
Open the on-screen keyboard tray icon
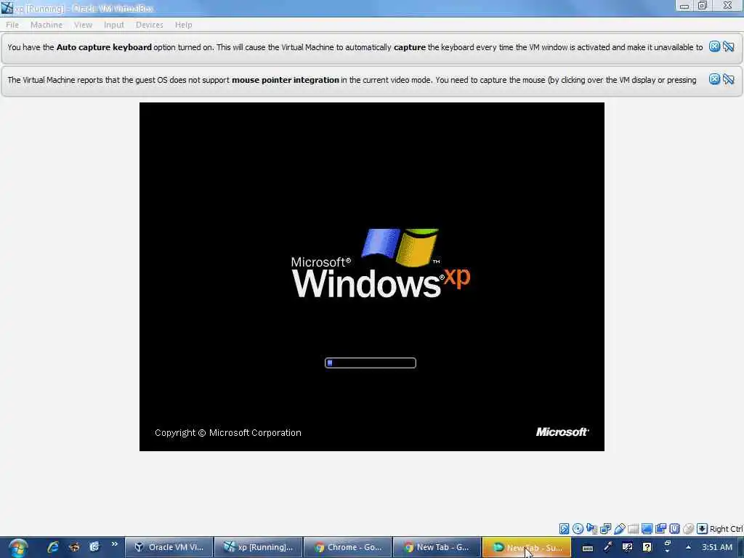tap(587, 548)
